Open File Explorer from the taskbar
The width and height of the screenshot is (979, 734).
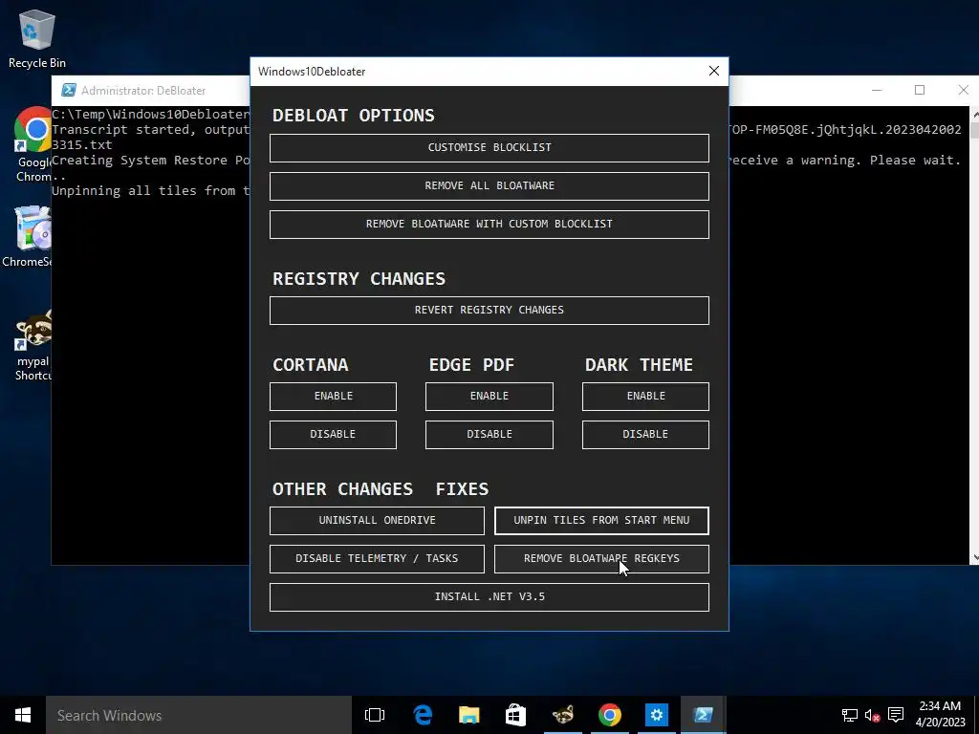pyautogui.click(x=468, y=715)
